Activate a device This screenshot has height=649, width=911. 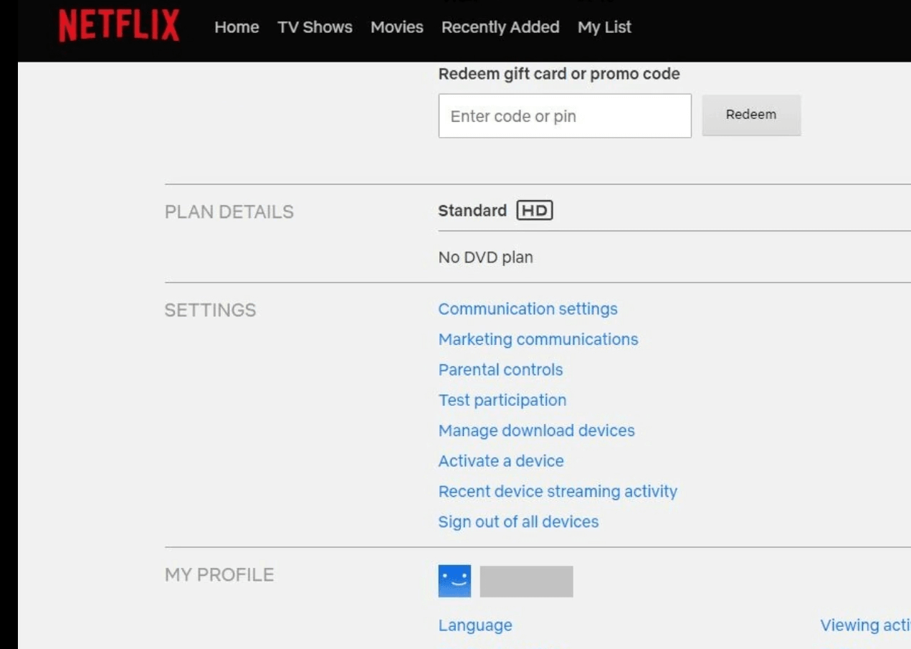500,460
